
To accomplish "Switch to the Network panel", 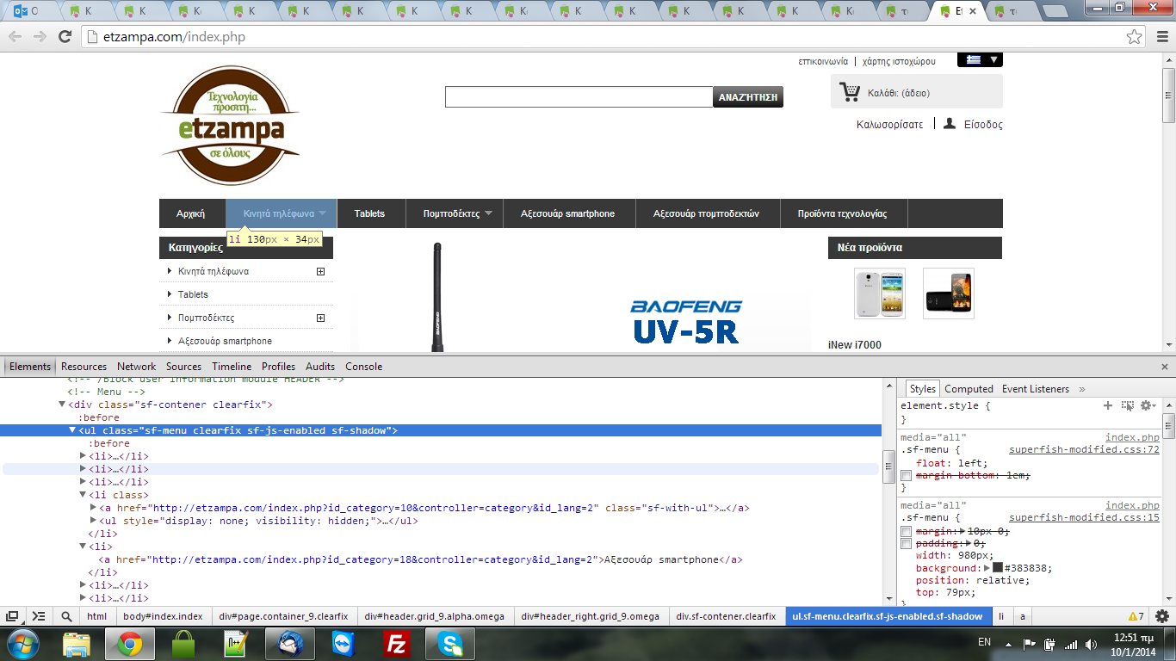I will click(137, 367).
